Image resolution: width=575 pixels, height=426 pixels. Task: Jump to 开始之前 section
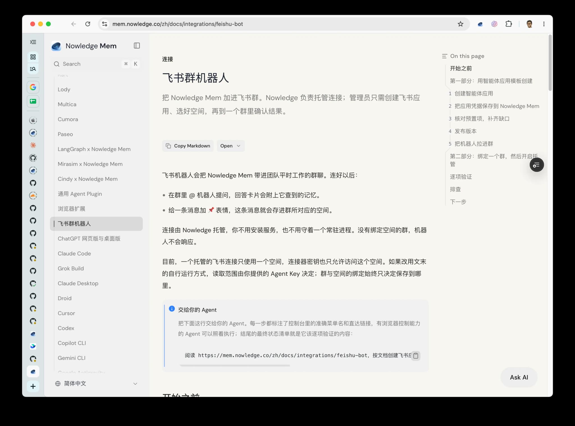pos(461,68)
